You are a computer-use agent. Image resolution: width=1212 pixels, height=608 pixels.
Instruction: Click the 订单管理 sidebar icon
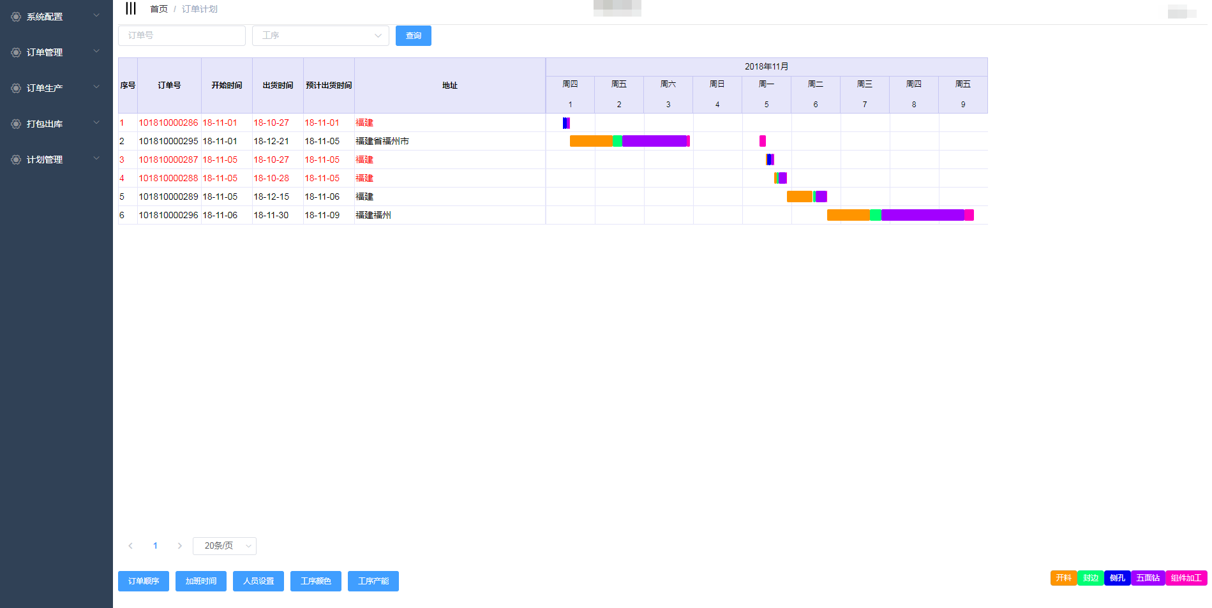(x=16, y=52)
